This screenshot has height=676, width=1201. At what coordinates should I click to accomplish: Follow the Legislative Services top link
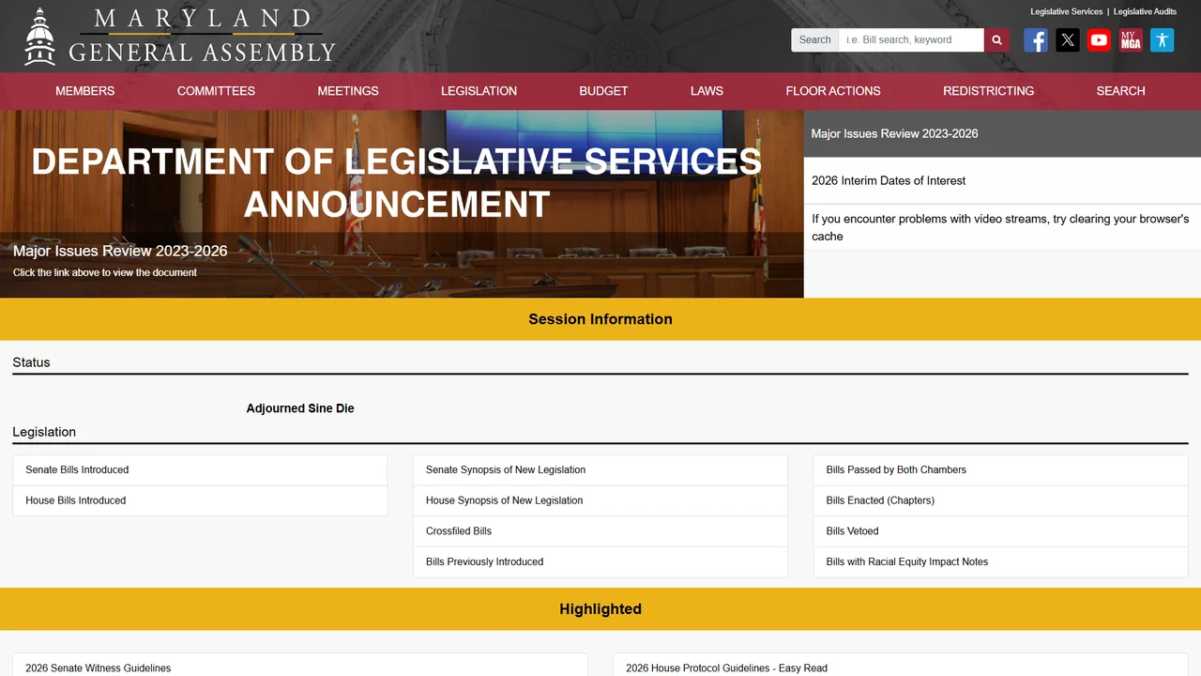coord(1066,12)
